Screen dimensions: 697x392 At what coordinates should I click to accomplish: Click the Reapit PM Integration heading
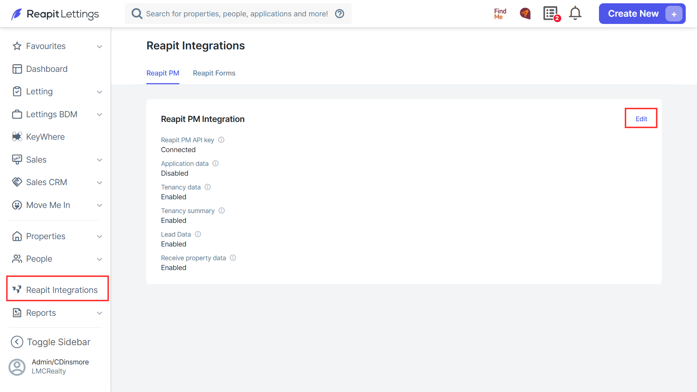click(203, 119)
